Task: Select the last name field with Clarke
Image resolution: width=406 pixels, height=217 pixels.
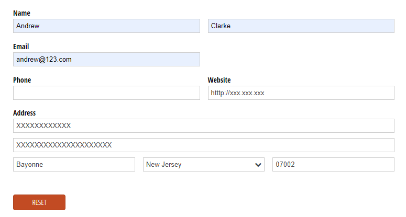Action: (301, 26)
